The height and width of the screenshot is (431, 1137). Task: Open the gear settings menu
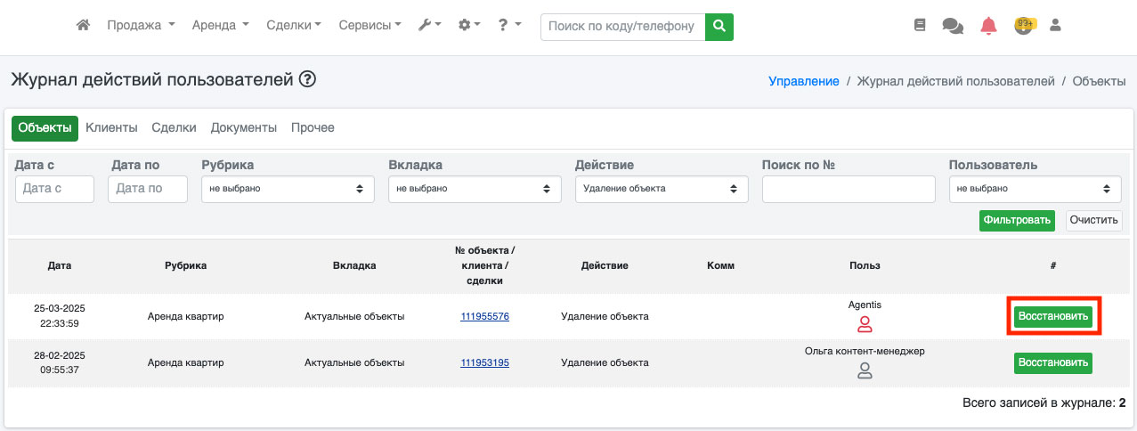point(468,26)
